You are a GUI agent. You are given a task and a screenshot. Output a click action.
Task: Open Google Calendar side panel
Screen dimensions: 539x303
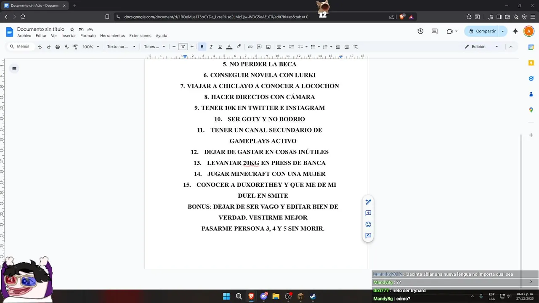531,47
